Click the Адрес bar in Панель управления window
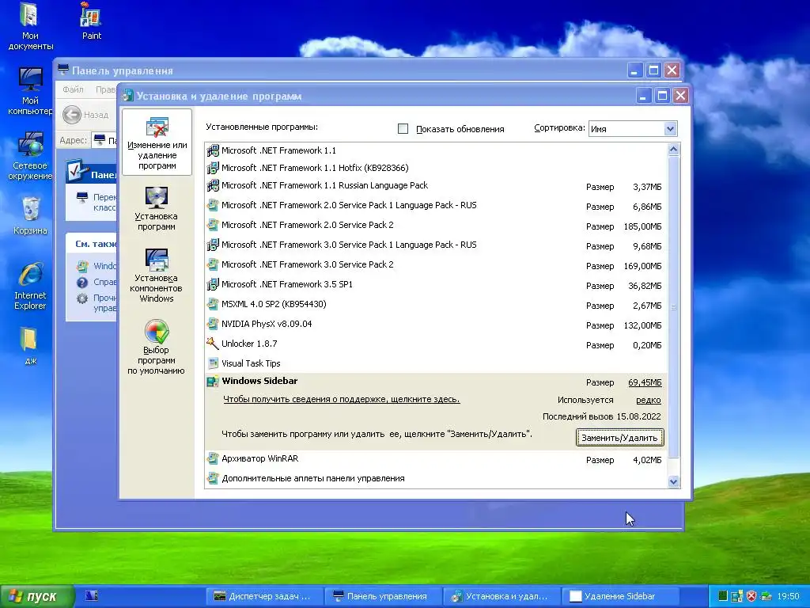Image resolution: width=810 pixels, height=608 pixels. tap(104, 140)
